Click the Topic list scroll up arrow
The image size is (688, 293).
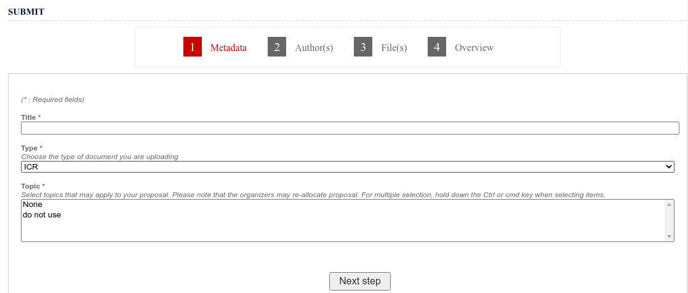click(x=669, y=205)
